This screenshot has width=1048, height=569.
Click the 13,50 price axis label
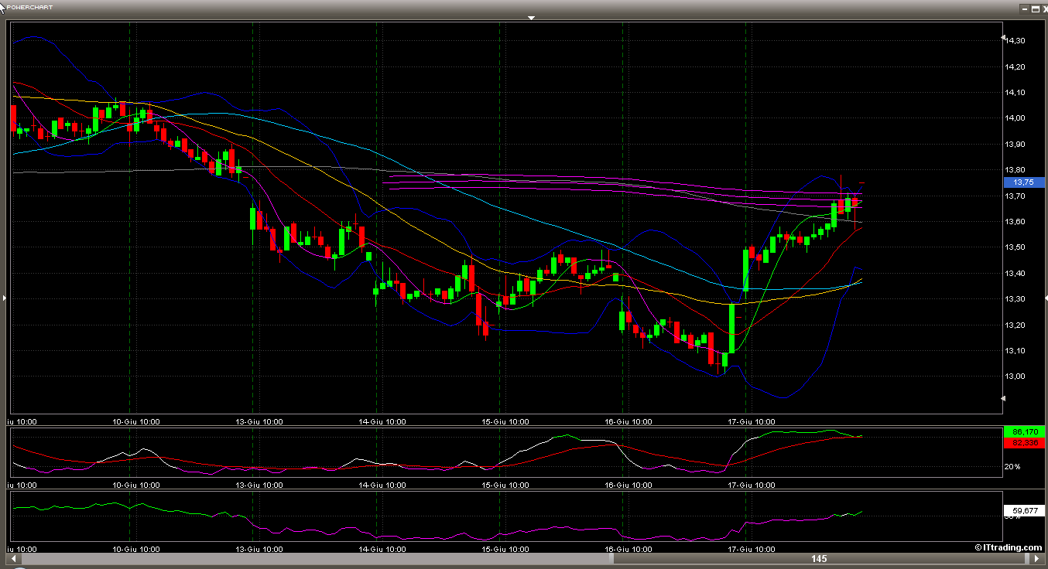[x=1015, y=247]
